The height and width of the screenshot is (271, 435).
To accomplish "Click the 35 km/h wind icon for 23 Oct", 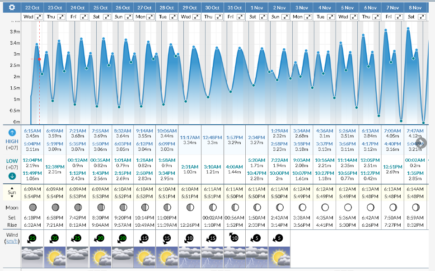I will tap(56, 238).
